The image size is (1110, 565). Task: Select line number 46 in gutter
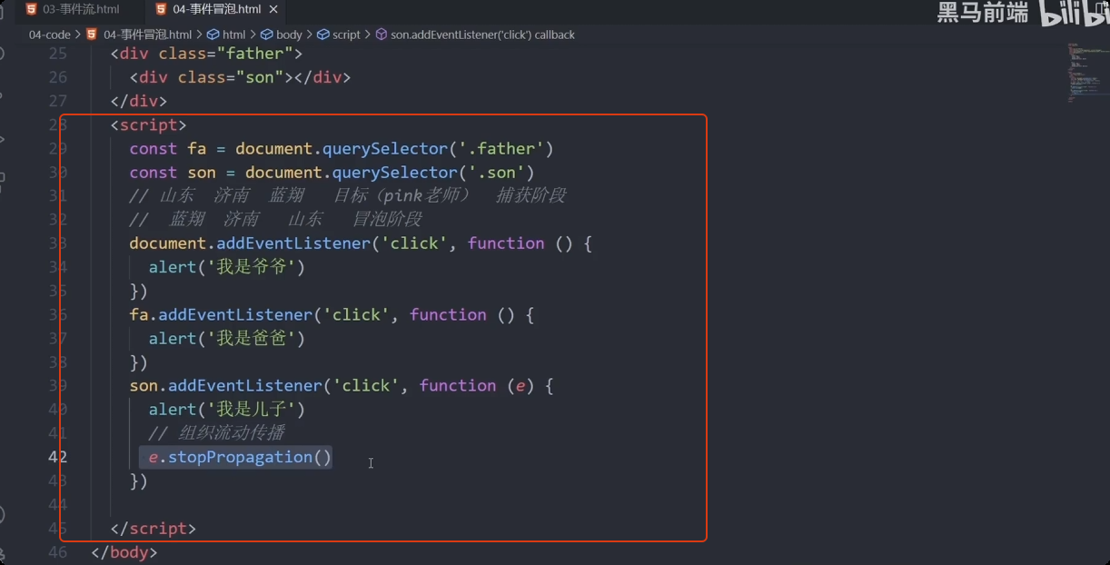(x=58, y=552)
